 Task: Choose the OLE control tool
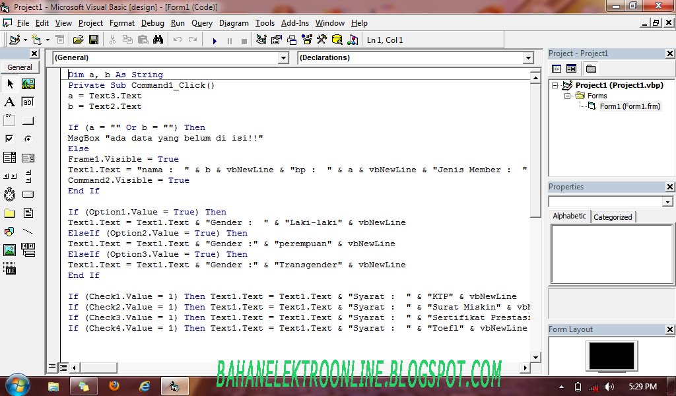(x=9, y=269)
